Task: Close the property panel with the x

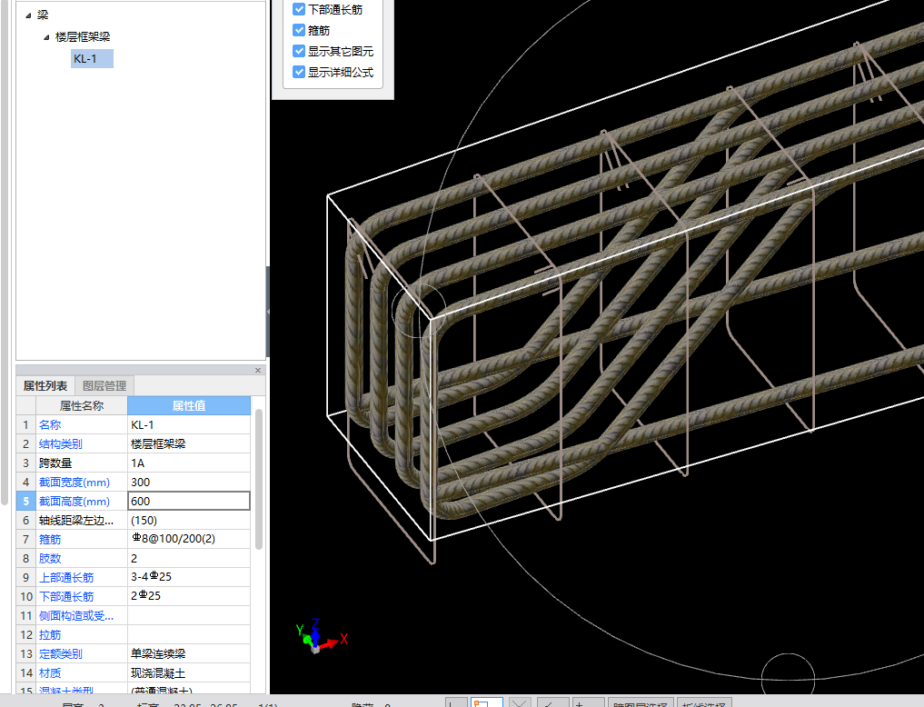Action: (x=257, y=370)
